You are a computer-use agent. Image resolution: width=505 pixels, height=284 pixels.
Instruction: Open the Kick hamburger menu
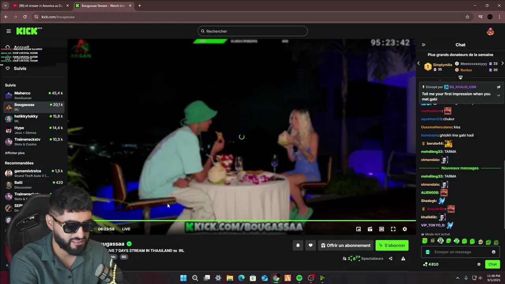[x=8, y=31]
